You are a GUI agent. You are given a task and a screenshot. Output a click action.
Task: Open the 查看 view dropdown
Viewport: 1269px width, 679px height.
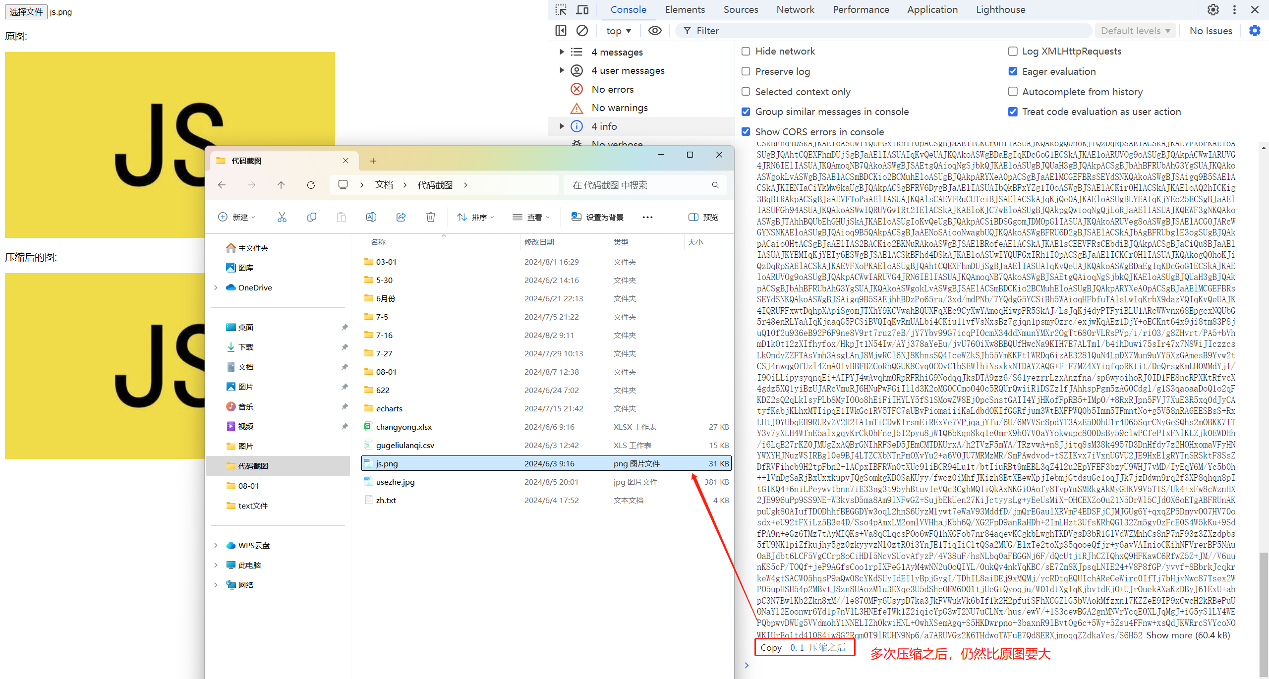pos(531,217)
